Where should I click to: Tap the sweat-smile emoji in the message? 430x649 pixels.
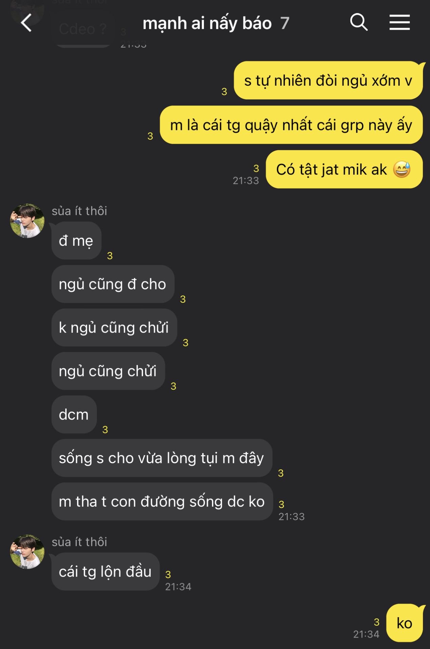coord(402,169)
